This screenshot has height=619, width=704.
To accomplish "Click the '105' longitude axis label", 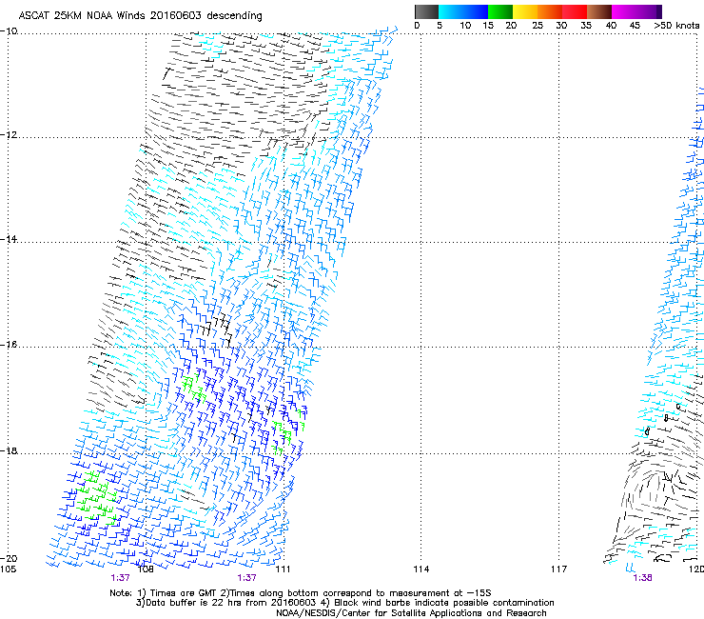I will (8, 569).
